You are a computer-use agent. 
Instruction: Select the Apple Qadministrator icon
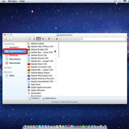[x=29, y=87]
